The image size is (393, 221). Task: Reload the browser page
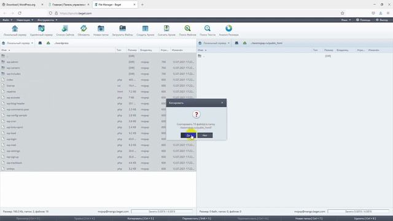(x=20, y=13)
